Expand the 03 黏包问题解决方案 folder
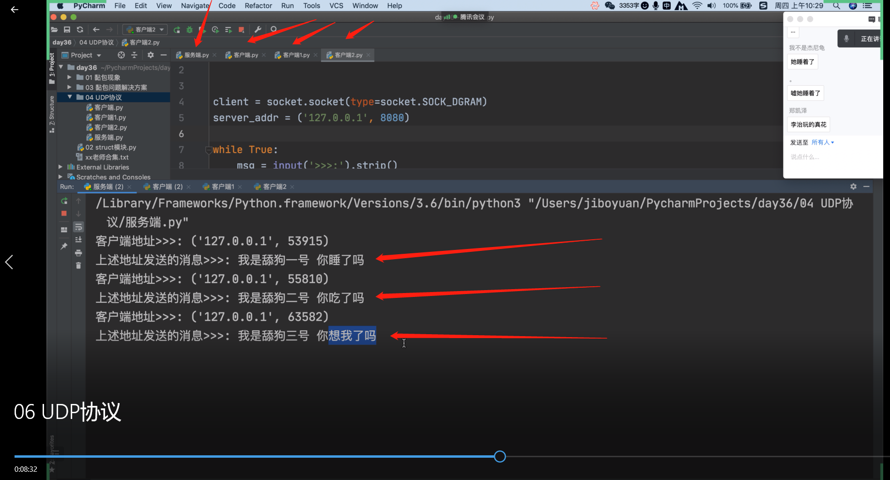Image resolution: width=890 pixels, height=480 pixels. tap(70, 87)
